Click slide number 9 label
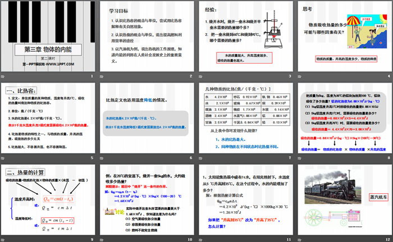Image resolution: width=393 pixels, height=242 pixels. point(92,240)
